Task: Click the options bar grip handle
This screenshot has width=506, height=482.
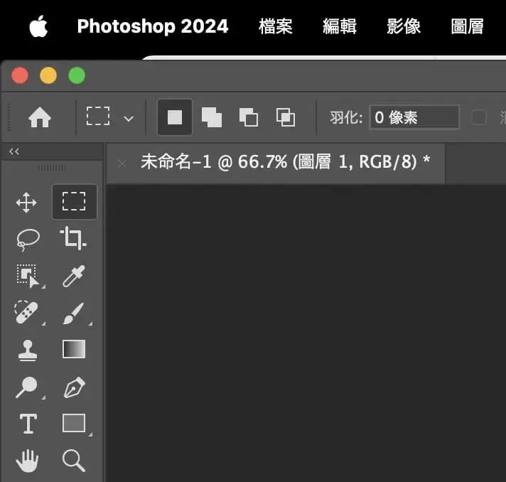Action: [x=9, y=117]
